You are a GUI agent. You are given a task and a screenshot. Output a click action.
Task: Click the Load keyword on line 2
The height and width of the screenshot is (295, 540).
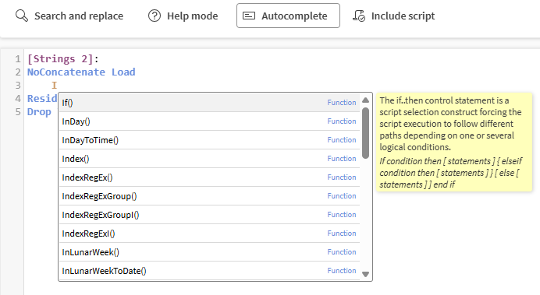[x=123, y=72]
